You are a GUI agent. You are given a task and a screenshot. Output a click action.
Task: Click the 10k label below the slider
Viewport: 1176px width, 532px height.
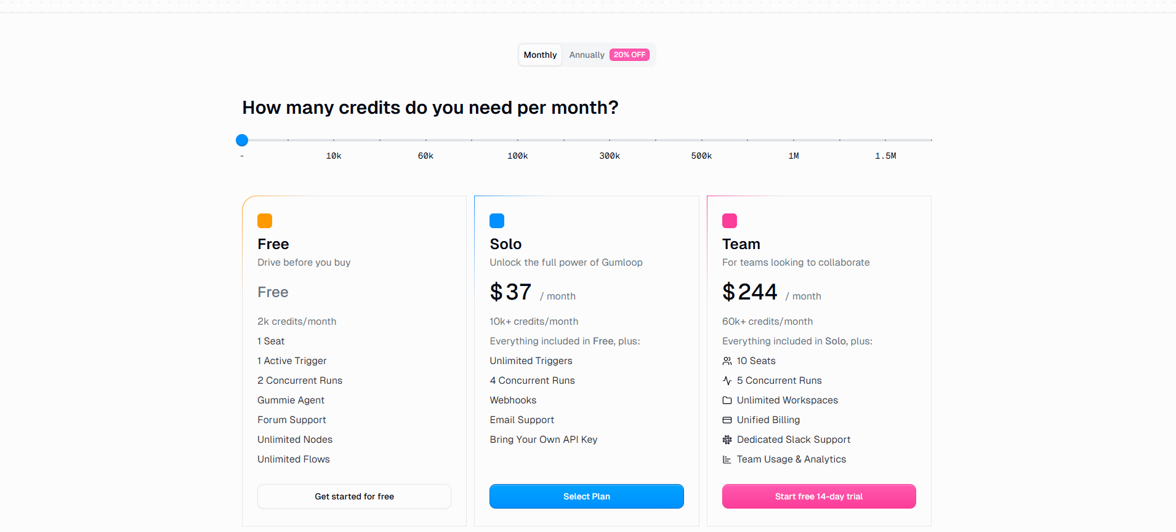click(333, 156)
